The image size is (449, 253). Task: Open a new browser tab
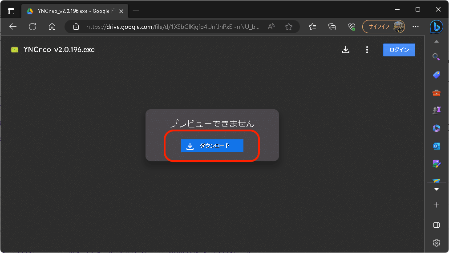(136, 11)
